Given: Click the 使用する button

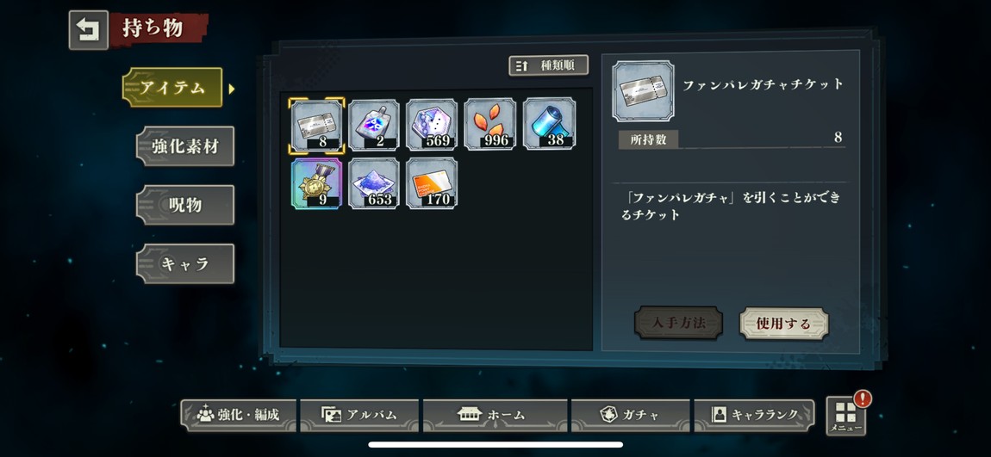Looking at the screenshot, I should pos(783,324).
